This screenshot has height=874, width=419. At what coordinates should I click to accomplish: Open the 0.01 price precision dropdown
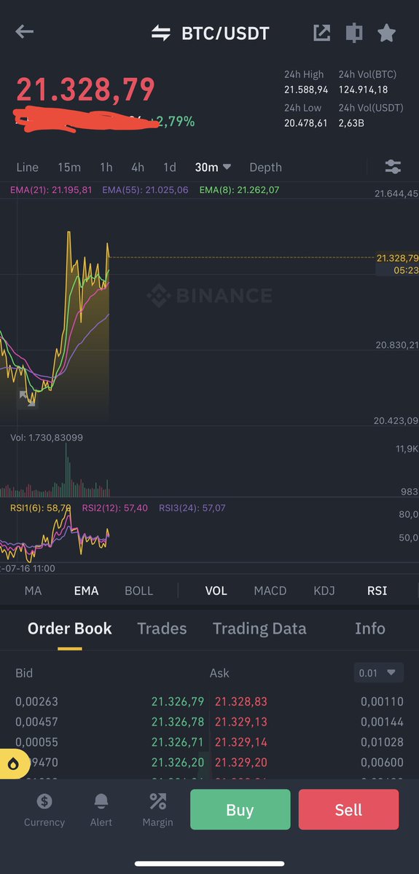point(378,673)
